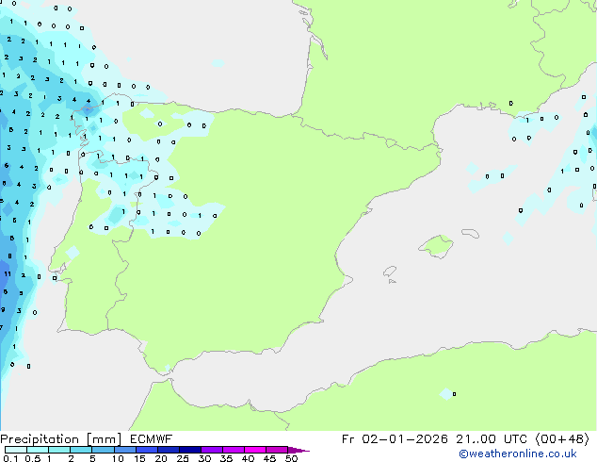Screen dimensions: 597x462
Task: Click the 1–2 mm legend color swatch
Action: [x=59, y=450]
